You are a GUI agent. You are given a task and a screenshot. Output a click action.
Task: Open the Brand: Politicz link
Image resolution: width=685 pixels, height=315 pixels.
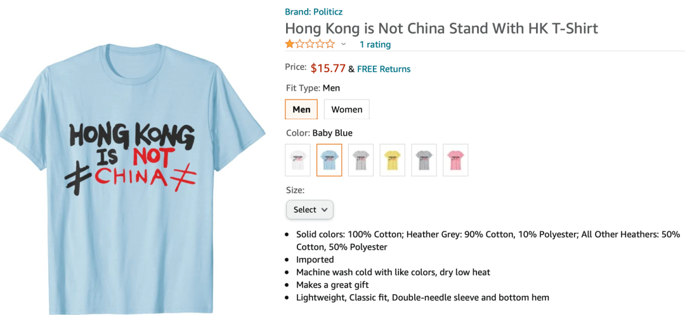tap(314, 12)
